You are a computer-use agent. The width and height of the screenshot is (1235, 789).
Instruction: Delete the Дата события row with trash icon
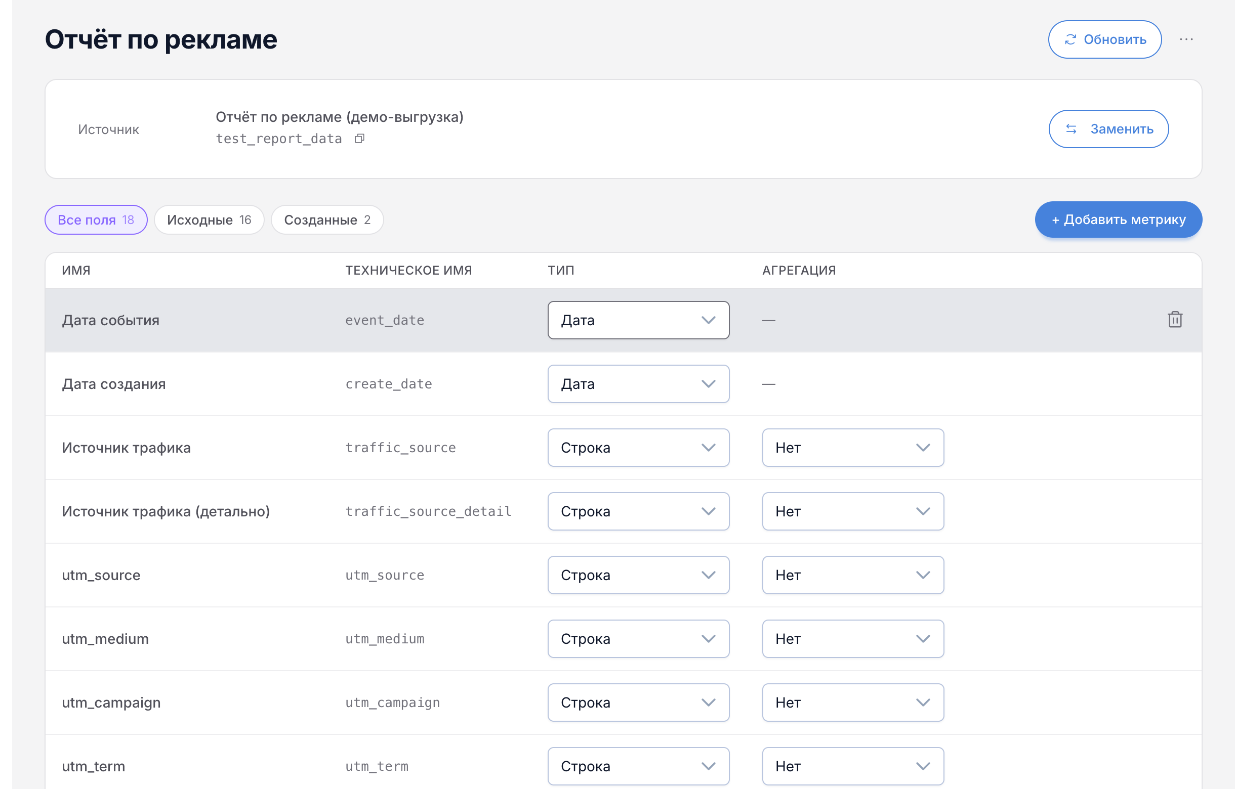click(x=1175, y=320)
